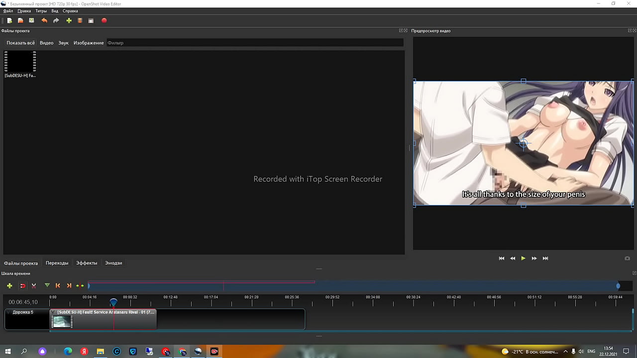Save current frame with camera icon
The image size is (637, 358).
point(627,259)
